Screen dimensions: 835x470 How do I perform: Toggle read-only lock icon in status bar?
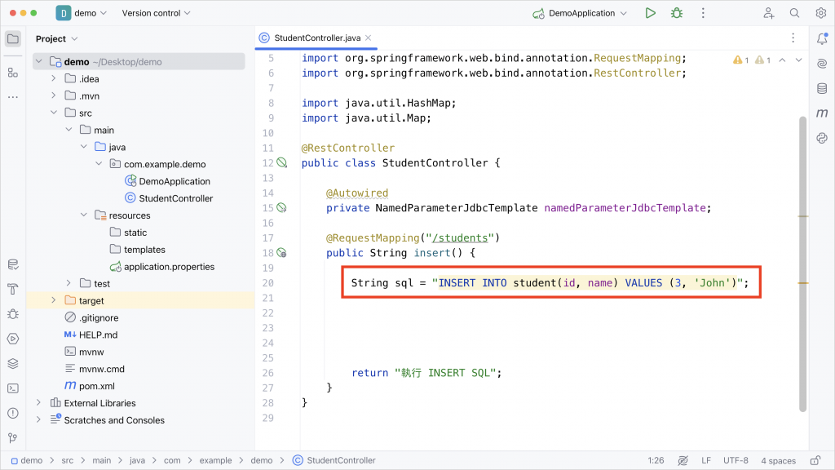tap(815, 460)
